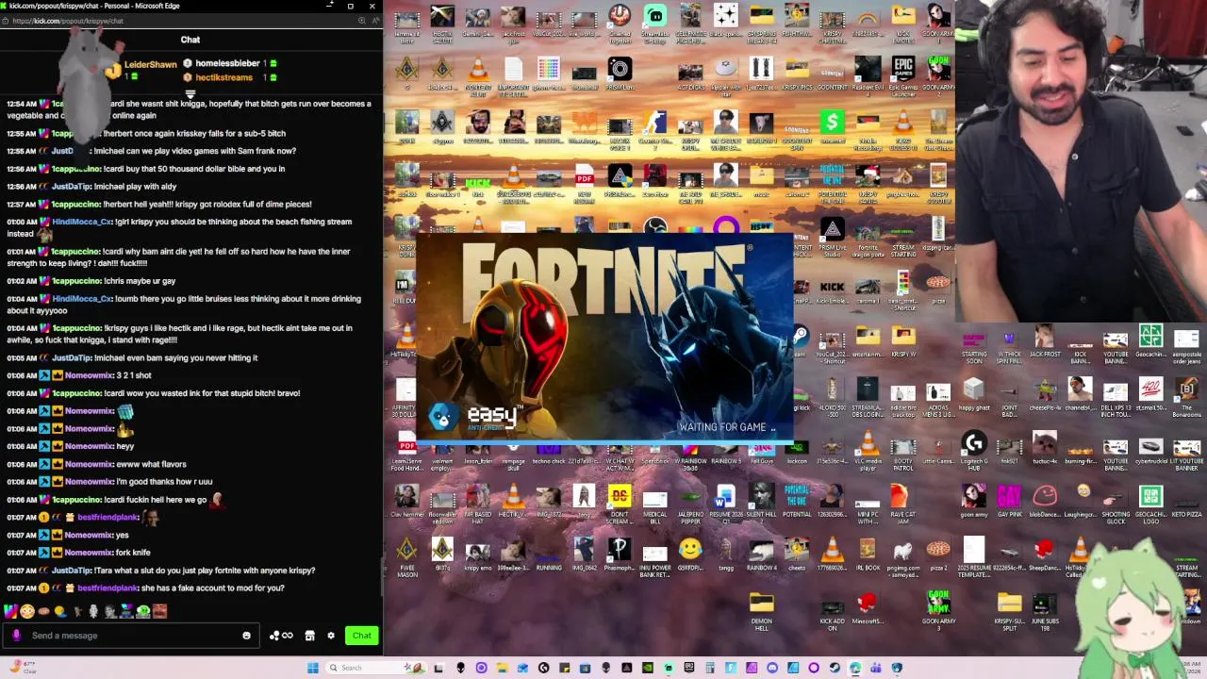The height and width of the screenshot is (679, 1207).
Task: Open the KRISPY PICS folder
Action: pos(797,77)
